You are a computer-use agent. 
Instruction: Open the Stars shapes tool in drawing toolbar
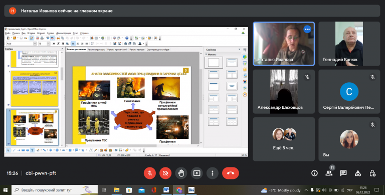(83, 150)
